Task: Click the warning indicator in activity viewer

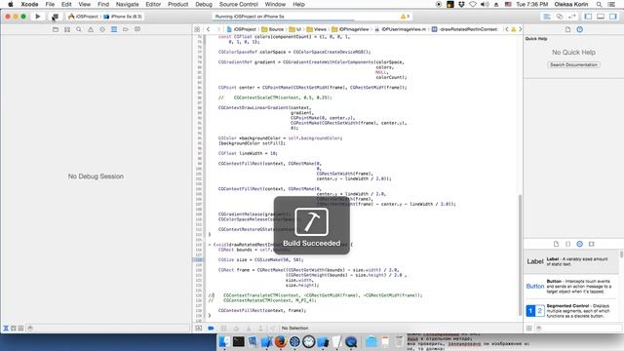Action: point(405,17)
